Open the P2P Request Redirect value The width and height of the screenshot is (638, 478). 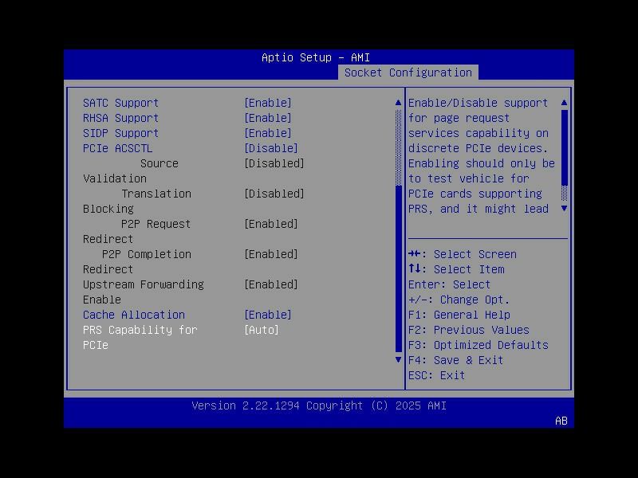click(x=272, y=223)
